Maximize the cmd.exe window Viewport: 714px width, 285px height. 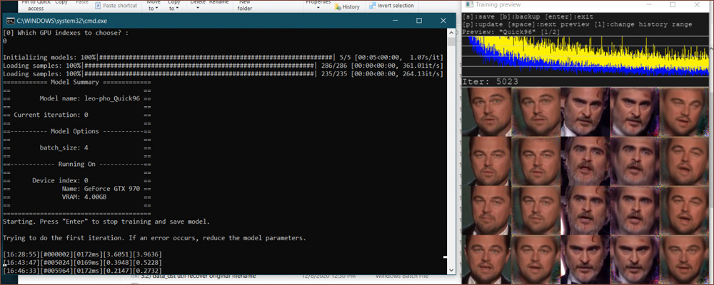pyautogui.click(x=419, y=21)
